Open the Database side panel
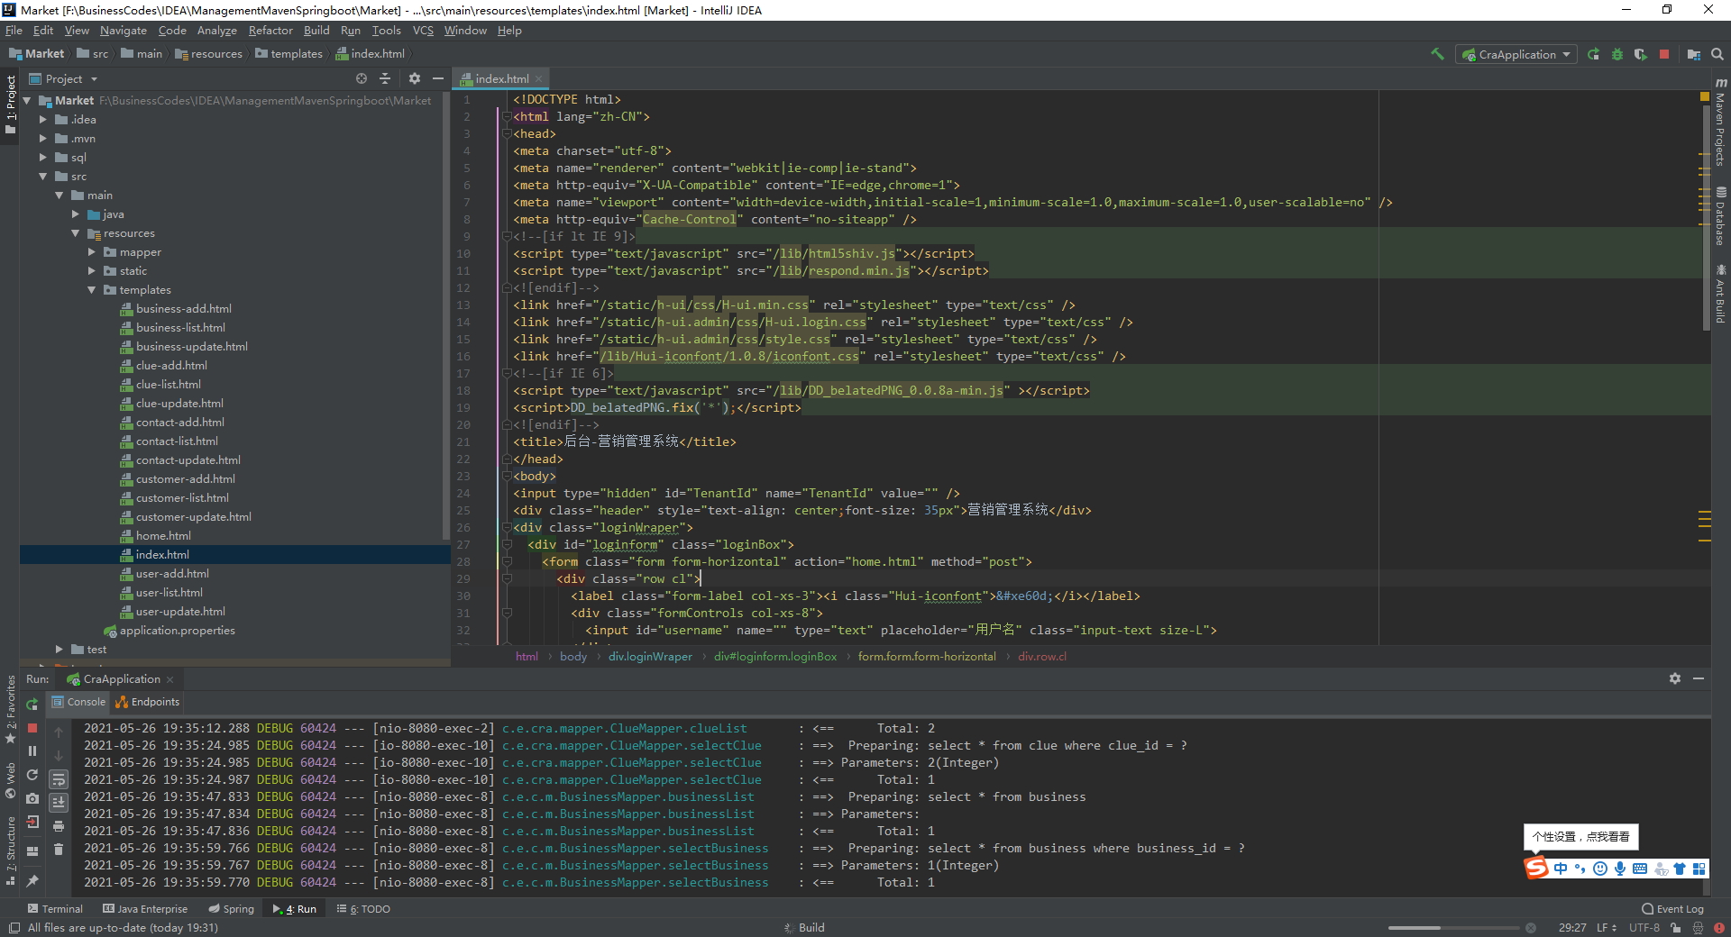The image size is (1731, 937). (x=1720, y=216)
